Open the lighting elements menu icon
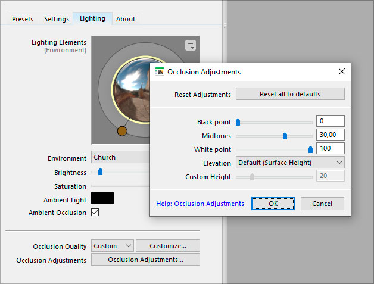The image size is (374, 284). (190, 45)
